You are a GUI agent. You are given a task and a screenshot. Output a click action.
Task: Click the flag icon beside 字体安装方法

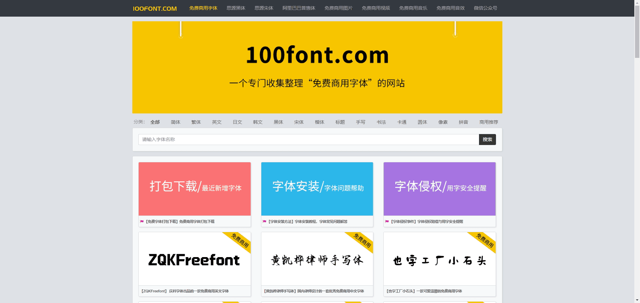click(x=265, y=221)
